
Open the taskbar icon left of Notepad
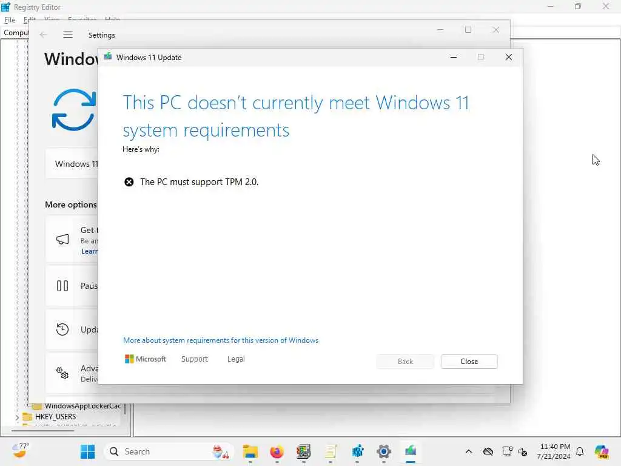coord(303,451)
